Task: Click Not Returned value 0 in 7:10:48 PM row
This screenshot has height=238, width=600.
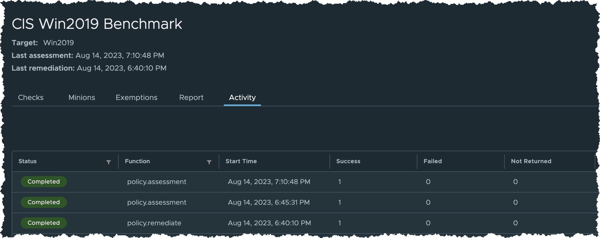Action: pos(516,182)
